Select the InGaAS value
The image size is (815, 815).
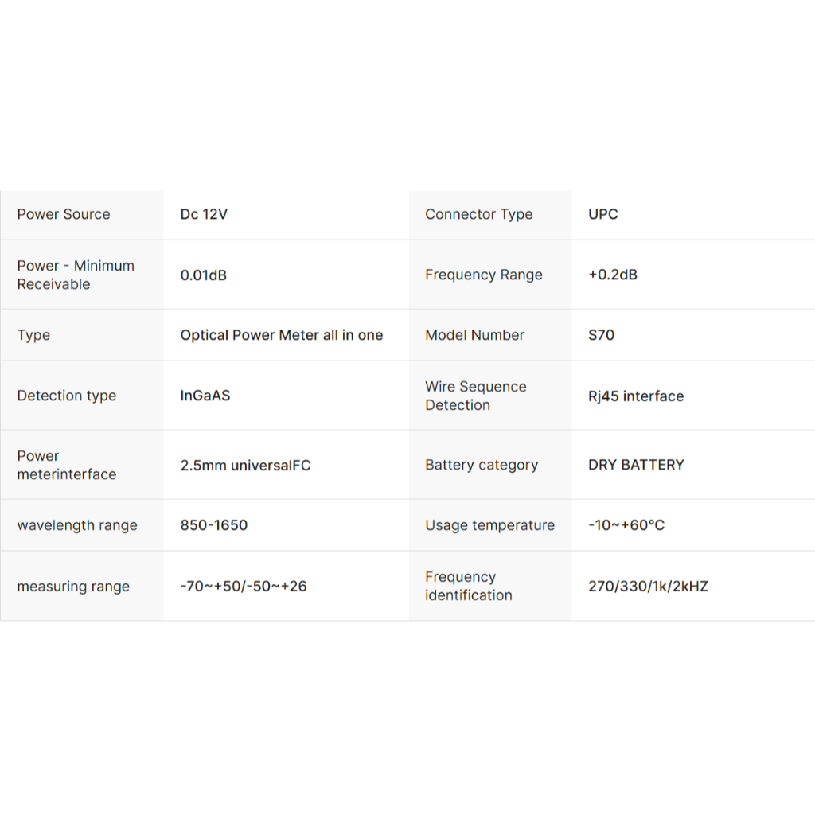coord(205,396)
